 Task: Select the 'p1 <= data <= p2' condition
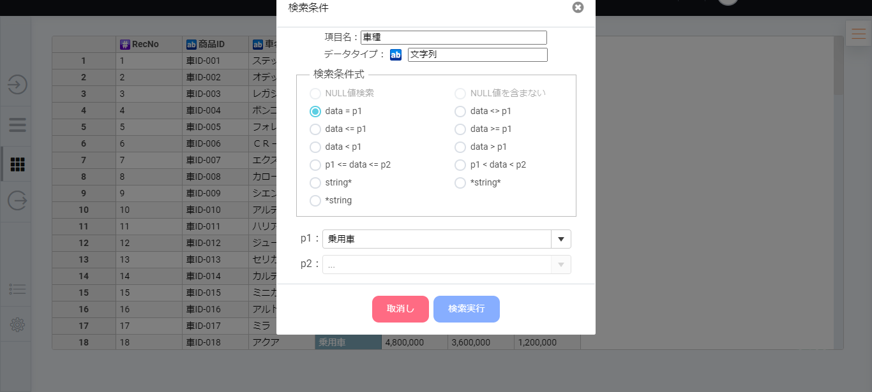click(x=315, y=164)
